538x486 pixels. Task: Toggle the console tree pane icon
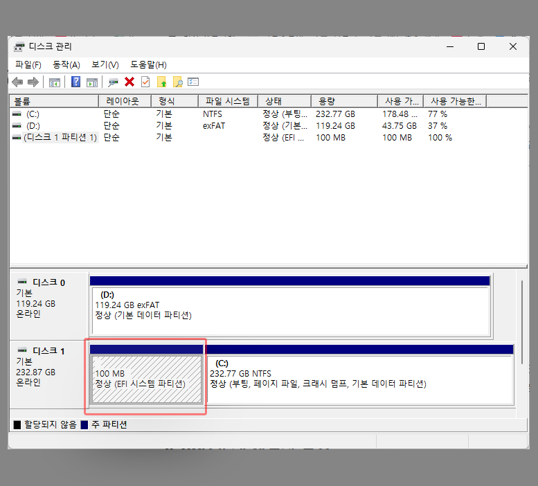pyautogui.click(x=55, y=82)
